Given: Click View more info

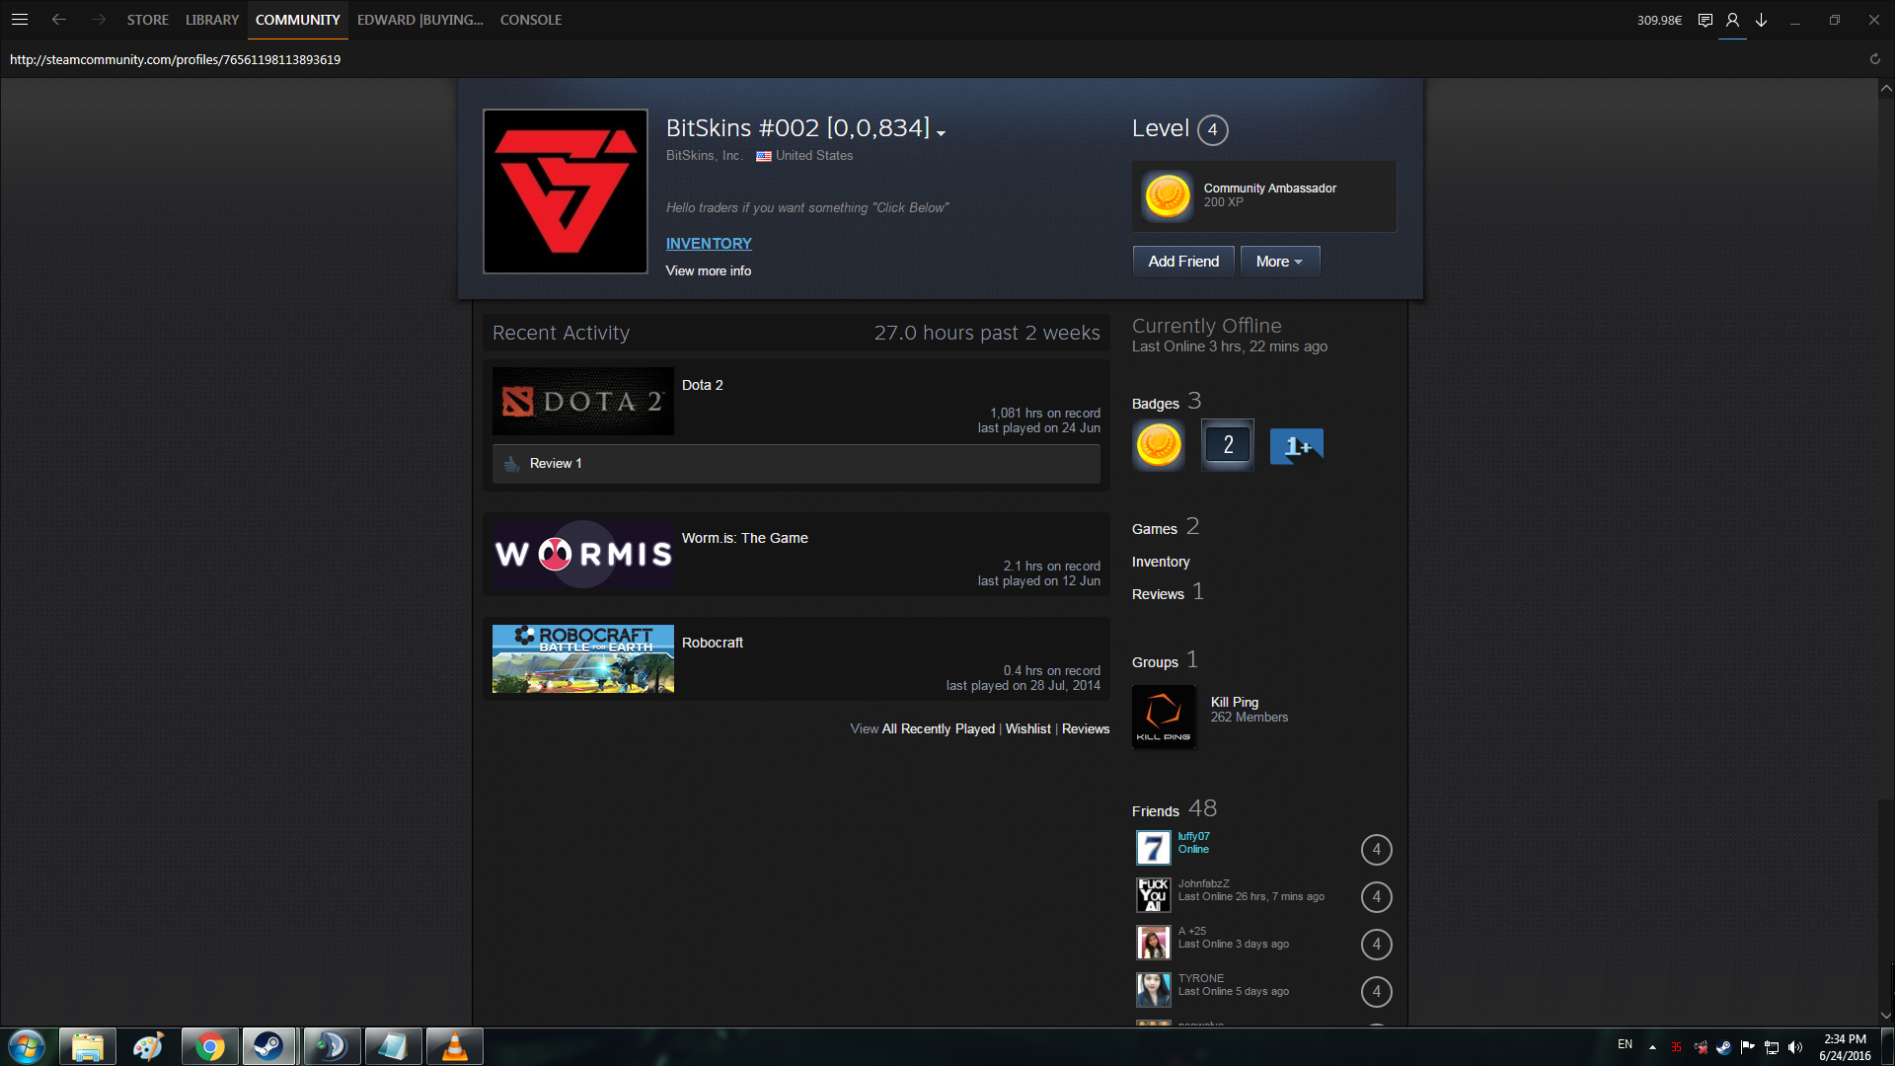Looking at the screenshot, I should click(x=709, y=270).
